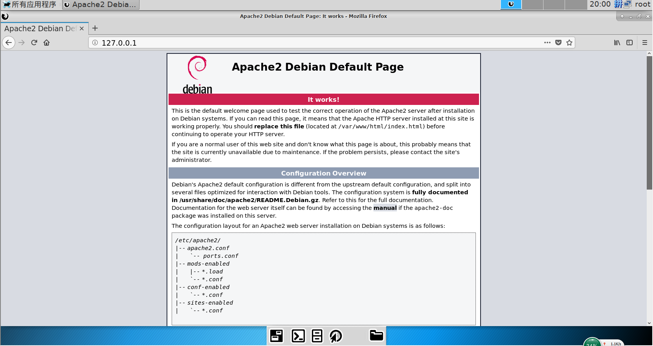The width and height of the screenshot is (653, 346).
Task: Select the Apache2 Debian Default Page tab
Action: pyautogui.click(x=44, y=28)
